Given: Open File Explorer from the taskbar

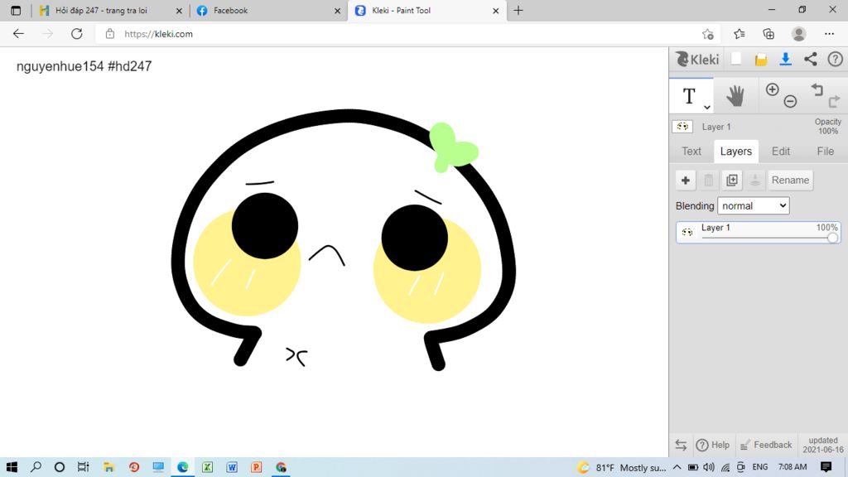Looking at the screenshot, I should [x=108, y=467].
